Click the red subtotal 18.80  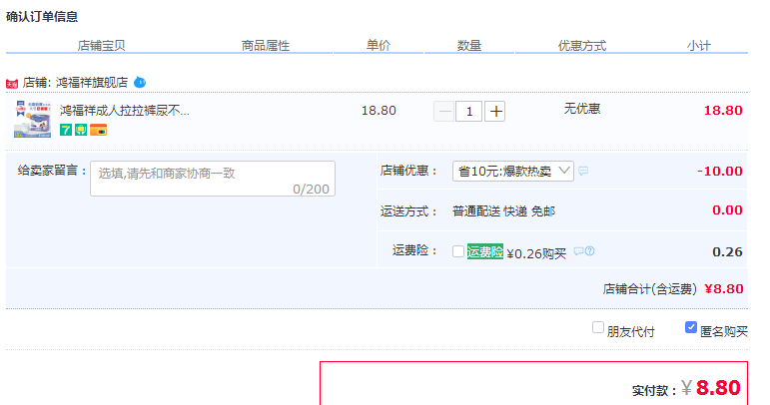(x=723, y=111)
